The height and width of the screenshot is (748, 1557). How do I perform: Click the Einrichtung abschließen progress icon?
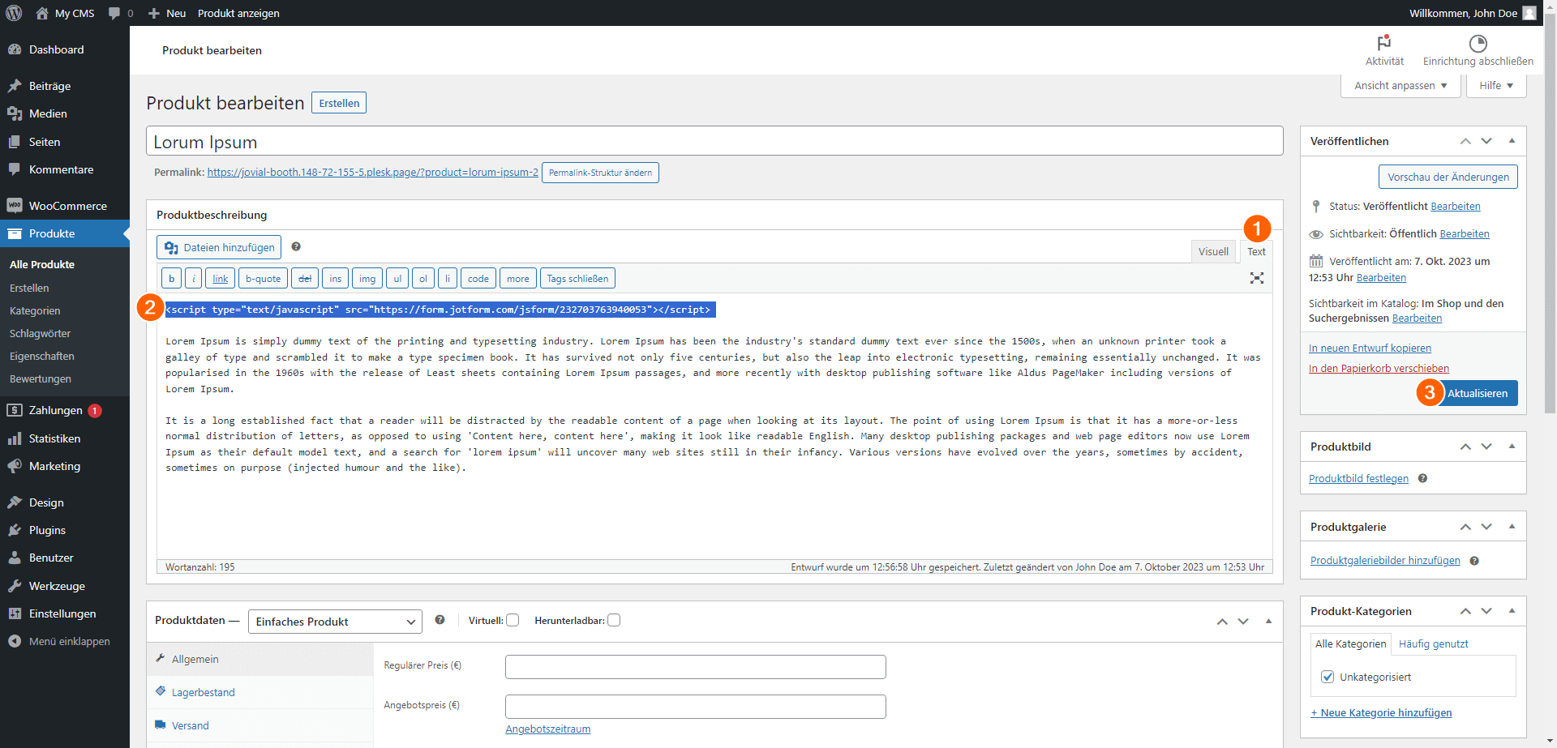coord(1478,43)
